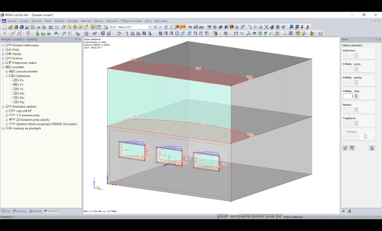382x231 pixels.
Task: Select Zatížení větrem RWIND Simulation radio button
Action: (x=11, y=124)
